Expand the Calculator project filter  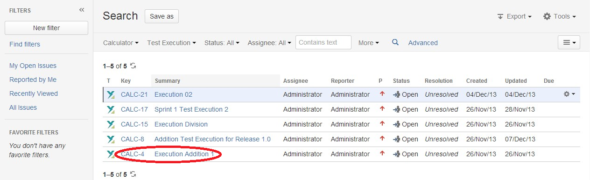121,42
